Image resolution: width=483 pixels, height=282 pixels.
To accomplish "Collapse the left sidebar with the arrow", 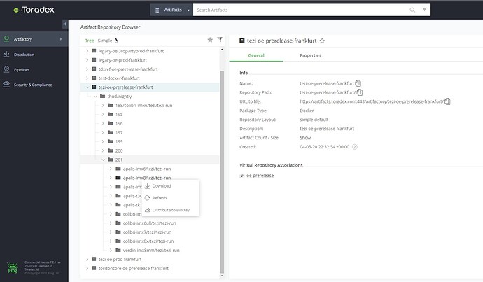I will (x=65, y=24).
